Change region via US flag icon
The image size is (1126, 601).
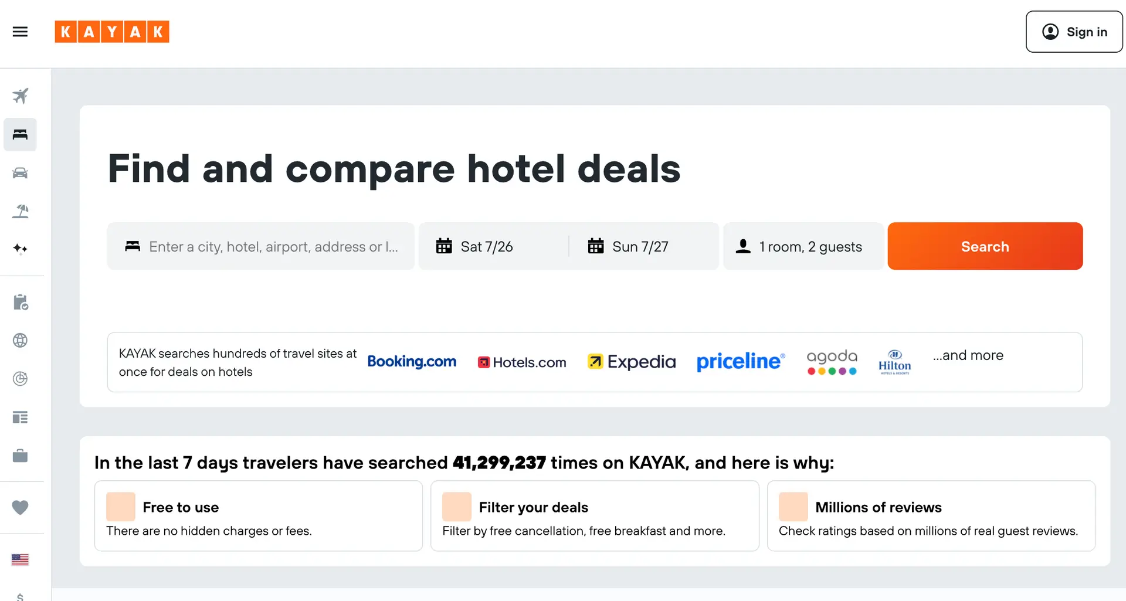(20, 559)
